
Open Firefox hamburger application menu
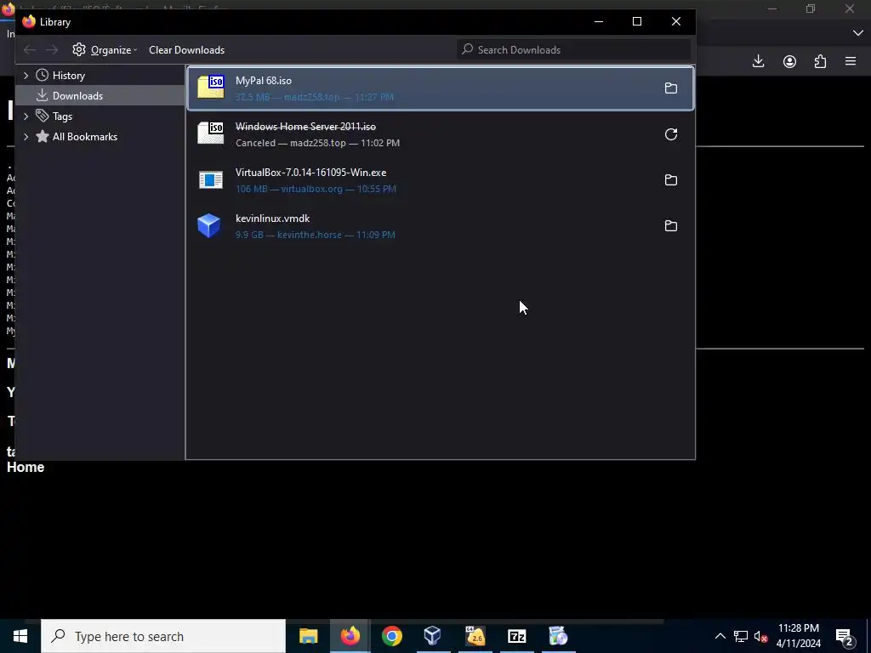[x=851, y=61]
